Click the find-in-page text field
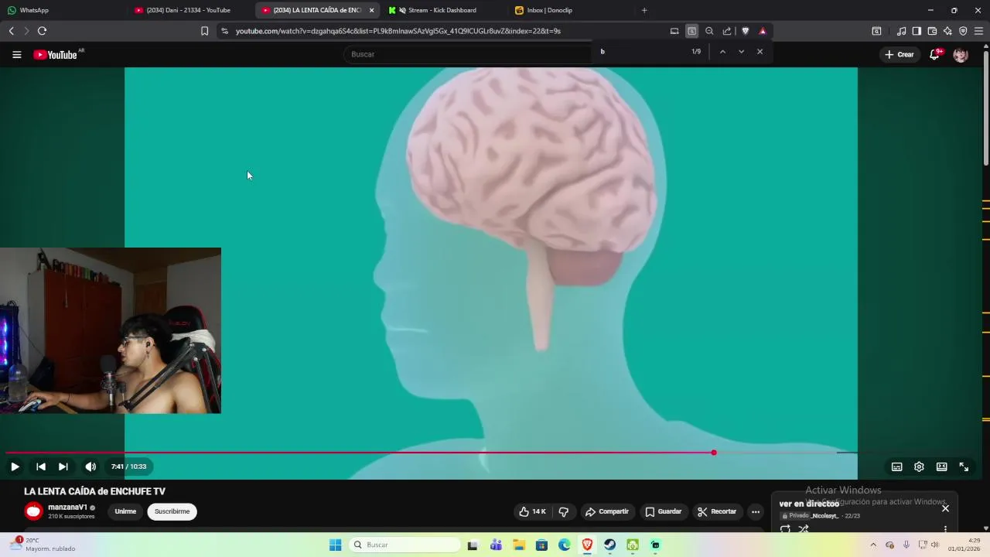Viewport: 990px width, 557px height. pos(642,52)
